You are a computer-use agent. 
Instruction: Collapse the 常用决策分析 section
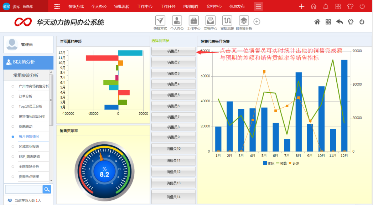(26, 76)
